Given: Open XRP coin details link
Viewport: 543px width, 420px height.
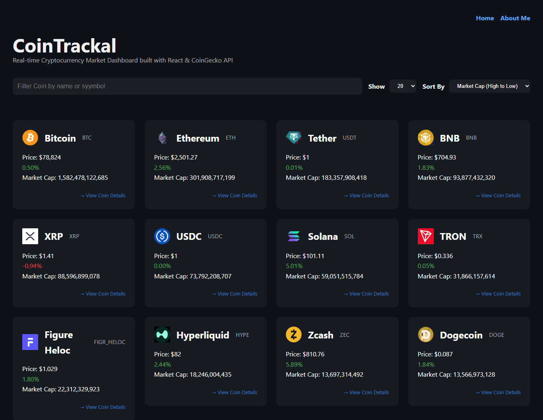Looking at the screenshot, I should 103,294.
